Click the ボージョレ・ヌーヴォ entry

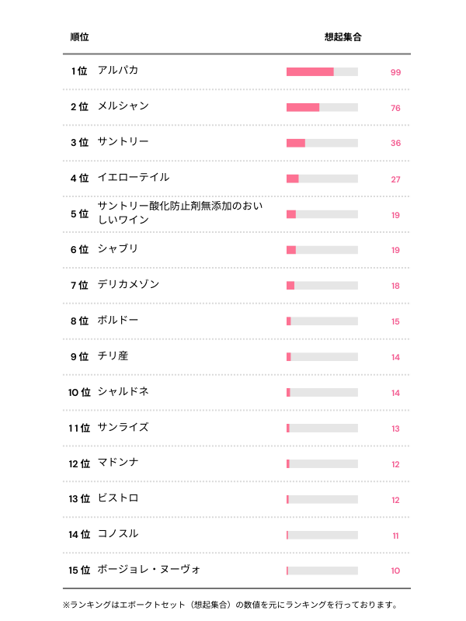pyautogui.click(x=148, y=571)
